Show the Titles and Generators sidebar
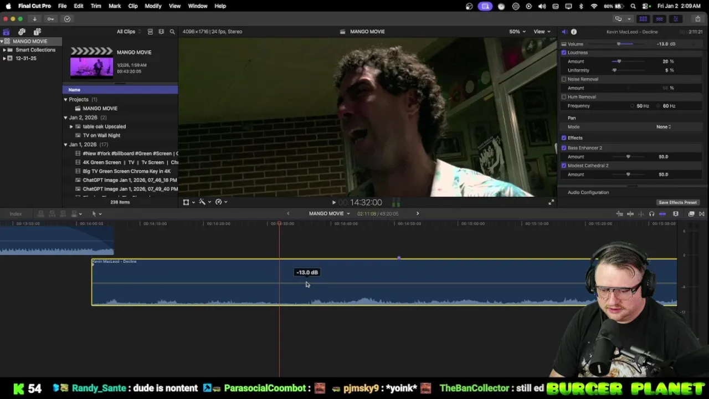Viewport: 709px width, 399px height. coord(37,32)
